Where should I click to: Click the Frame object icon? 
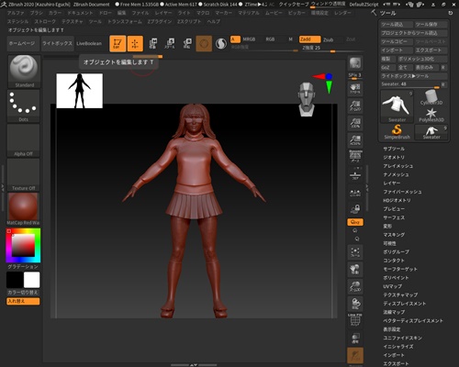pos(355,252)
